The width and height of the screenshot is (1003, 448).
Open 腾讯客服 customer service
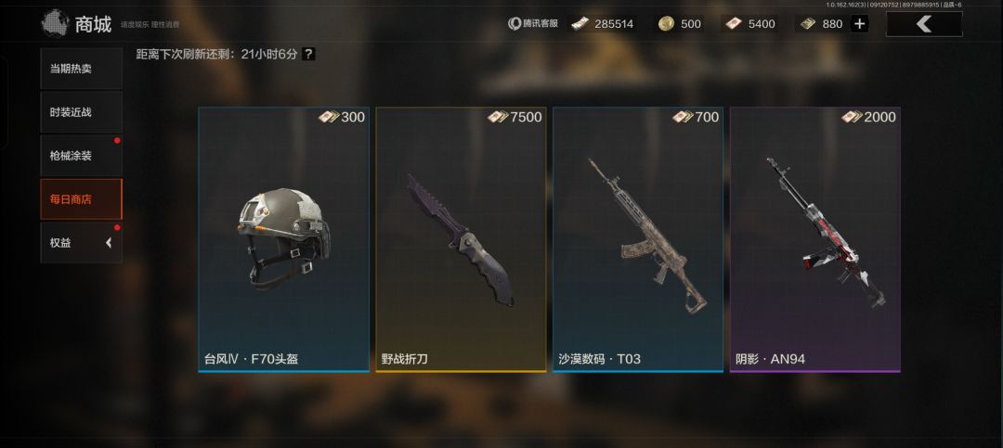click(533, 23)
